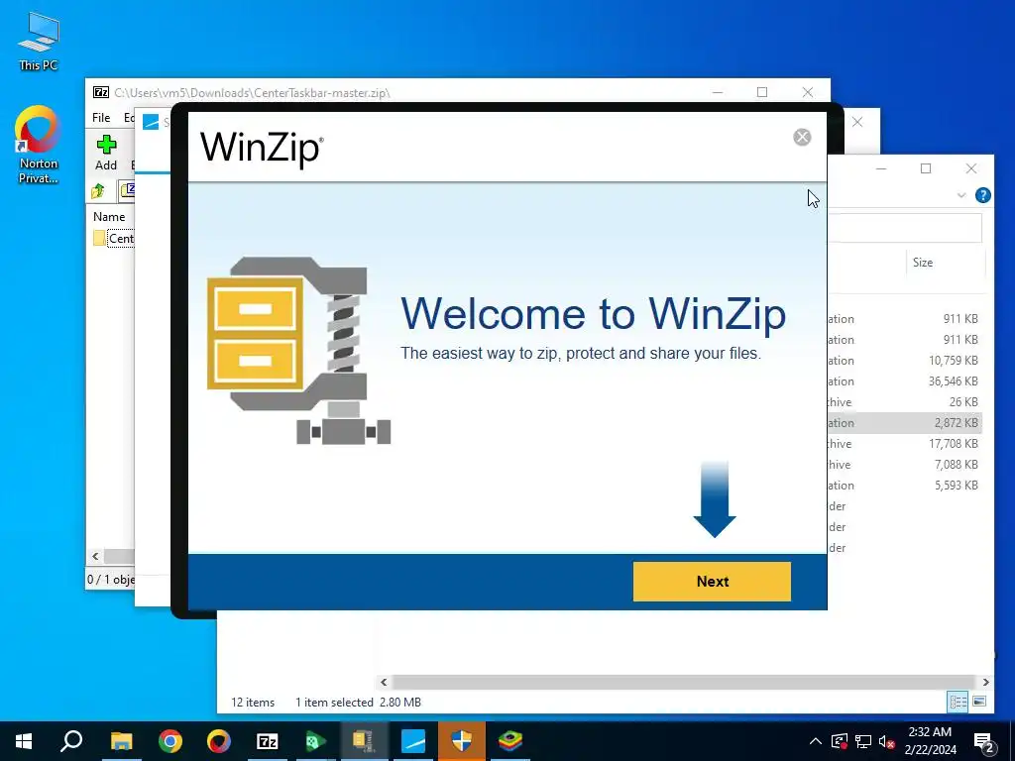The height and width of the screenshot is (761, 1015).
Task: Select the row with 10,759 KB size
Action: pyautogui.click(x=905, y=361)
